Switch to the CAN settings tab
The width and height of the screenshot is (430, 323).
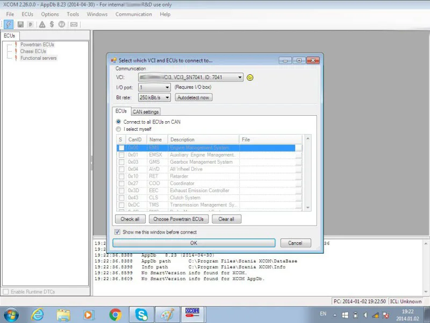tap(146, 112)
